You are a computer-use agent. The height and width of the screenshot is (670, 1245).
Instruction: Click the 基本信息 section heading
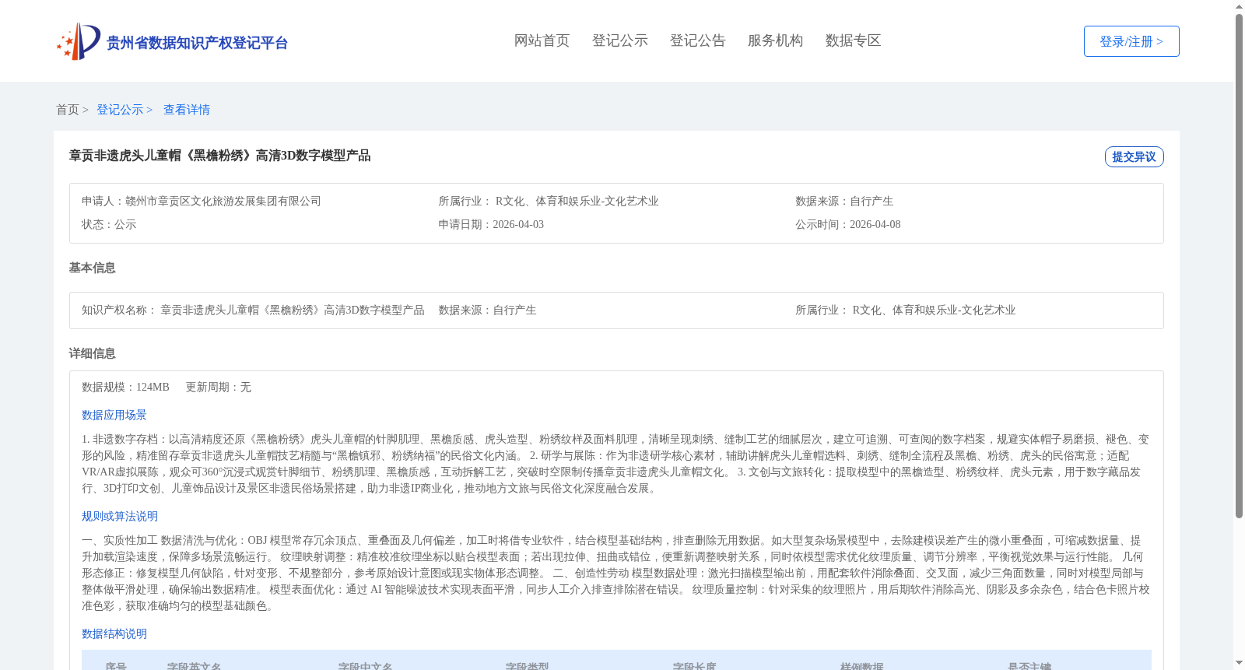pyautogui.click(x=93, y=268)
